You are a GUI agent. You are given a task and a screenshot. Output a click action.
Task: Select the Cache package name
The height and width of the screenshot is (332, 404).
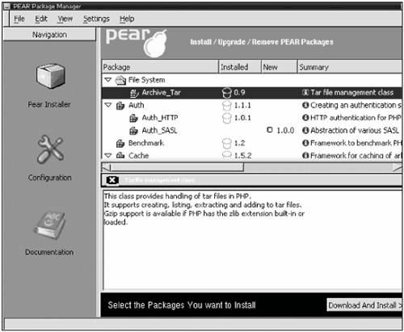coord(138,156)
